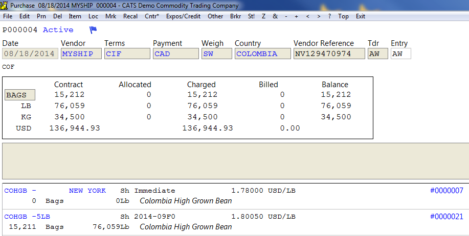The width and height of the screenshot is (469, 236).
Task: Select the Recal menu item
Action: (x=130, y=16)
